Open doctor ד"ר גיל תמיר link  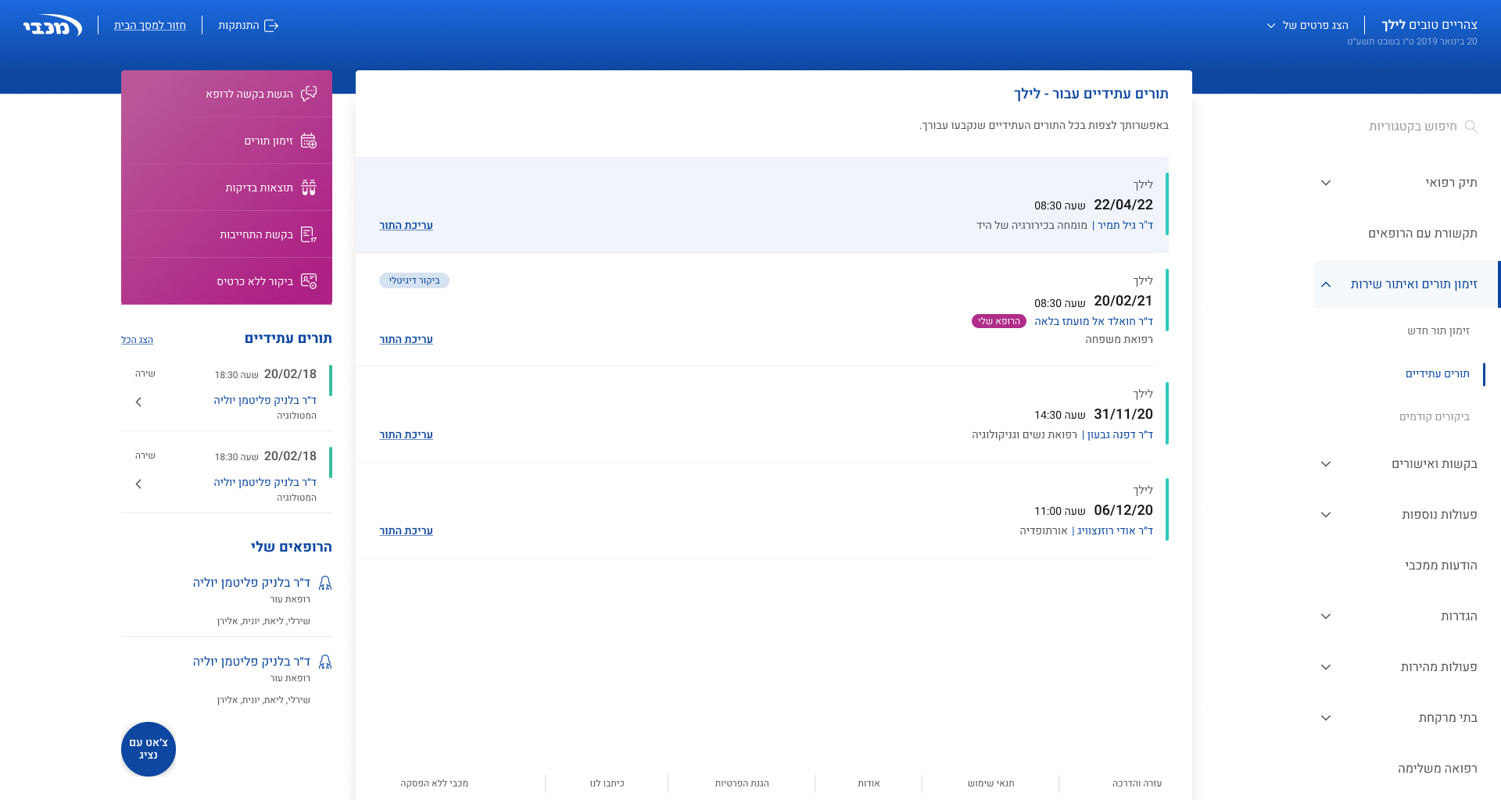click(x=1125, y=225)
